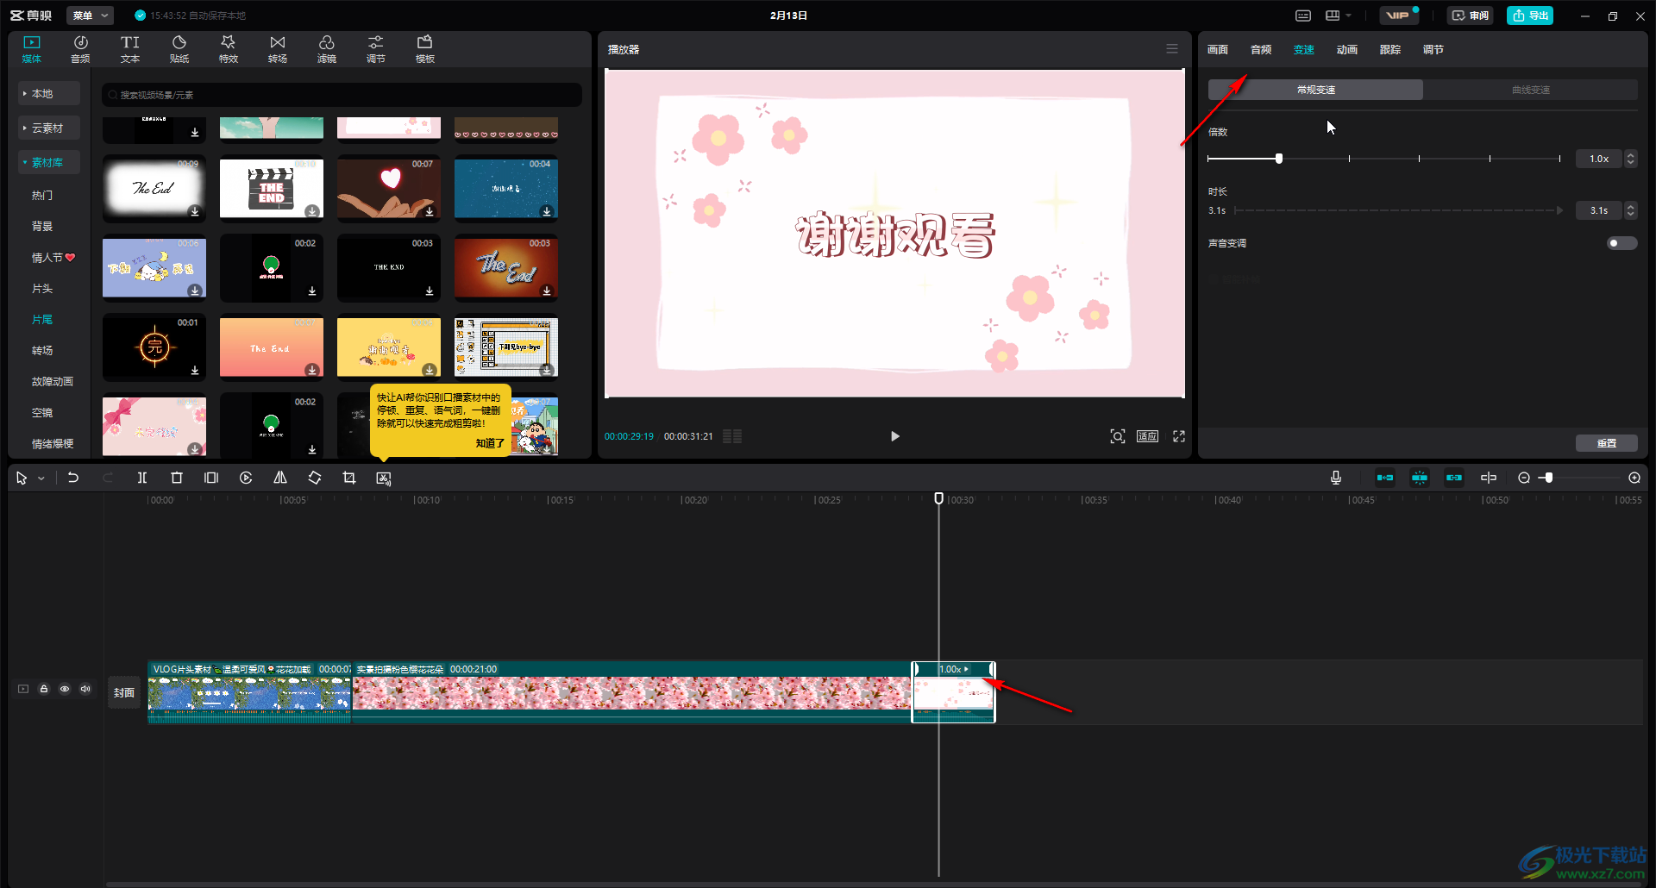Open the player screenshot focus icon
This screenshot has height=888, width=1656.
(x=1118, y=436)
